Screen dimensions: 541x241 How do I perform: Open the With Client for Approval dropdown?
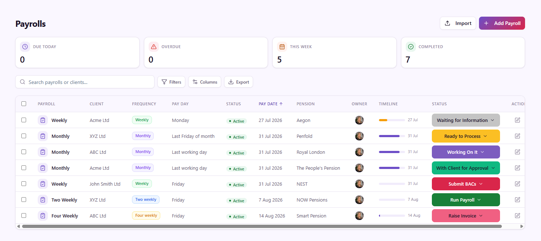[466, 168]
